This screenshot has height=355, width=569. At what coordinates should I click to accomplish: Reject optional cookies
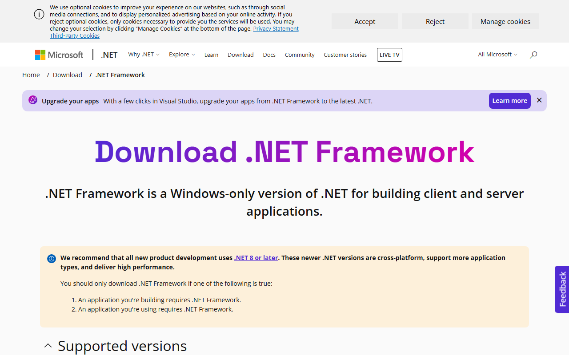click(x=435, y=21)
